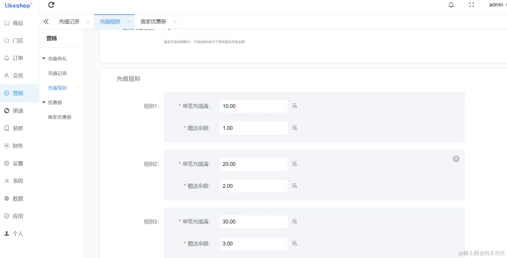The width and height of the screenshot is (507, 258).
Task: Delete 规则2 with the X icon
Action: (456, 159)
